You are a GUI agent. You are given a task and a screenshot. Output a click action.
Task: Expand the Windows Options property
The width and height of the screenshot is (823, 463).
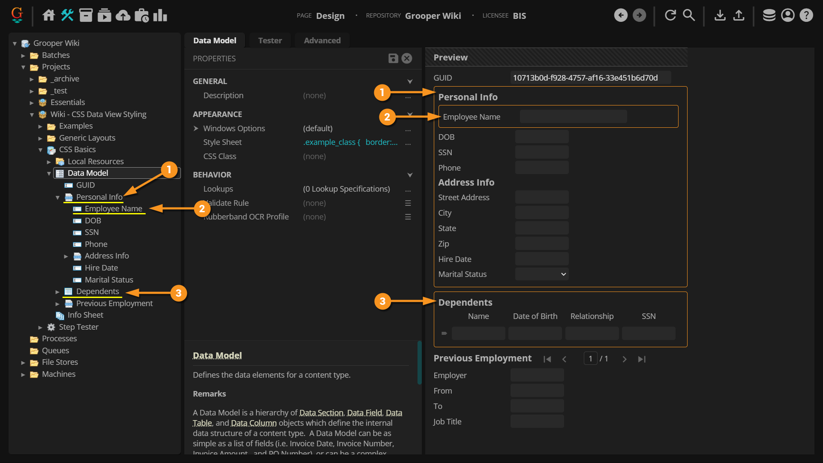tap(196, 129)
